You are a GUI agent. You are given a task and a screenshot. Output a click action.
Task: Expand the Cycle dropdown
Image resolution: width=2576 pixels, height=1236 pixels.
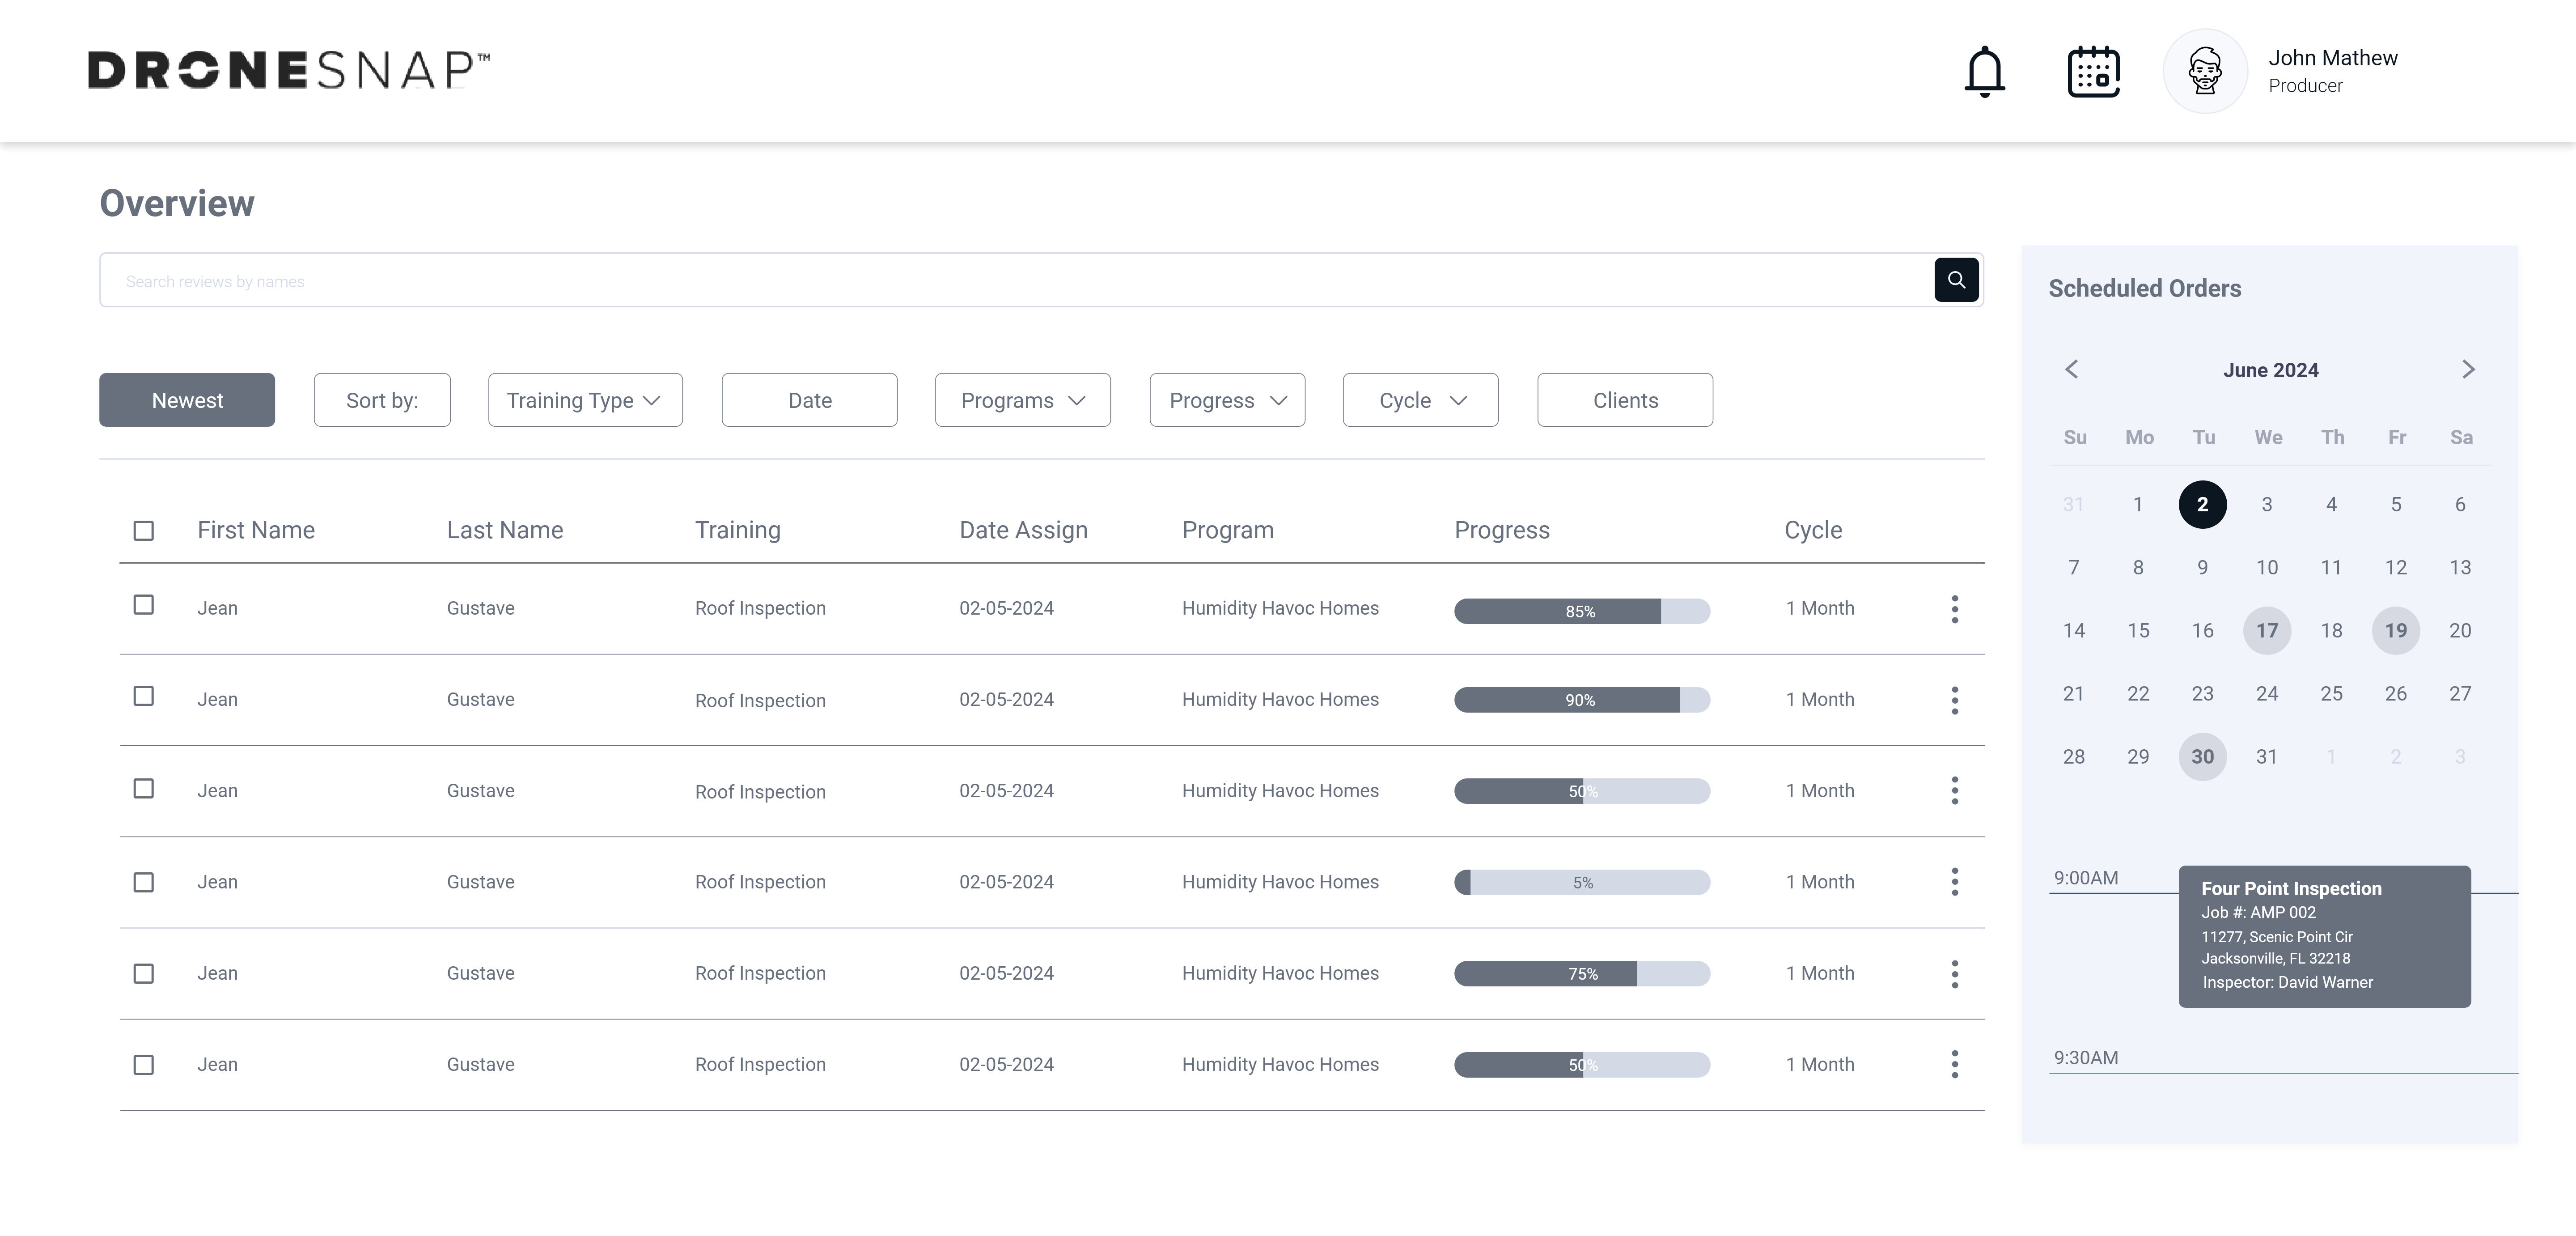pyautogui.click(x=1420, y=400)
